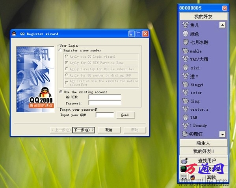
Task: Choose Apply for QQ UIN Favorite Zone
Action: click(x=94, y=63)
